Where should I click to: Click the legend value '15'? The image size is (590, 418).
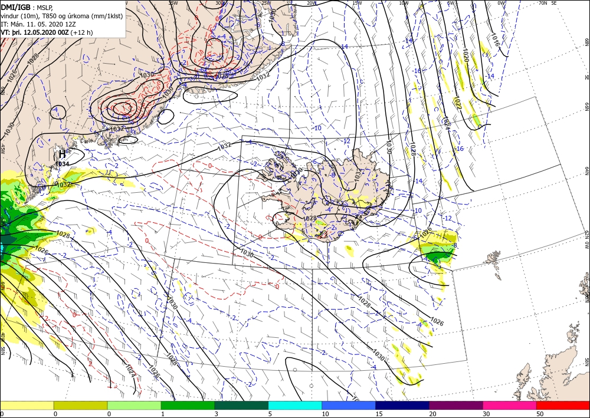pyautogui.click(x=379, y=414)
